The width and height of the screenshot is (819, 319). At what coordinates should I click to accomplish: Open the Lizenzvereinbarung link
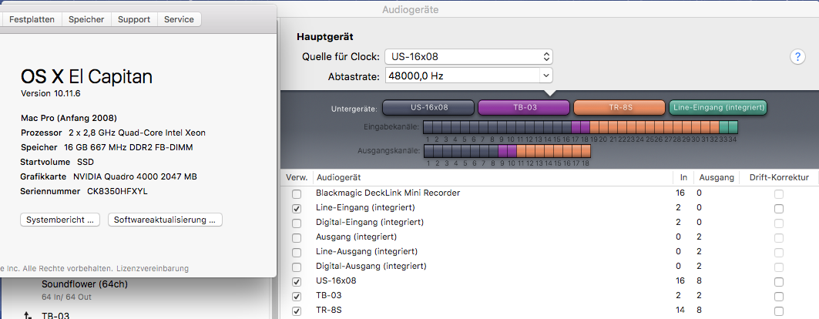153,268
